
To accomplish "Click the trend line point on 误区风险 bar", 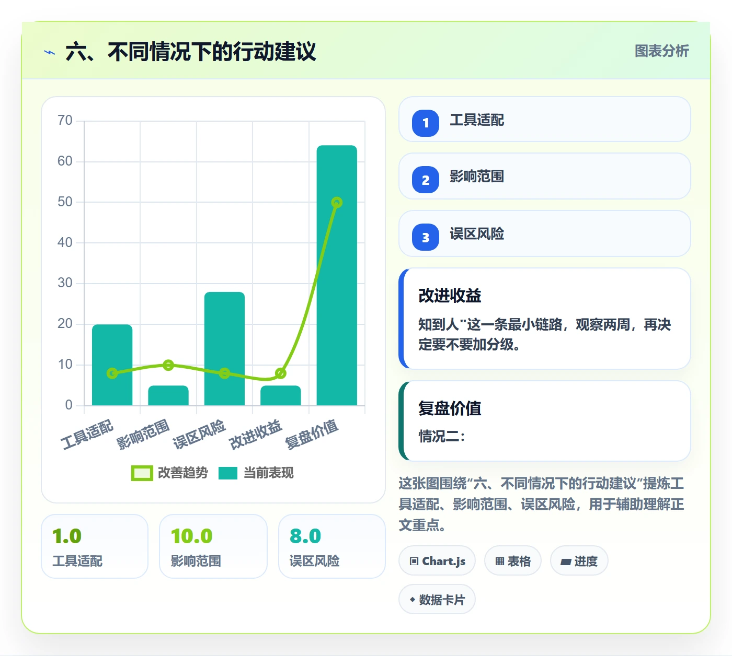I will 224,373.
